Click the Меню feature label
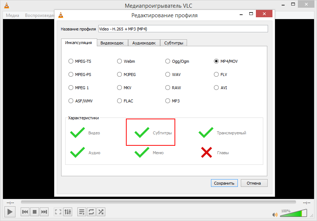This screenshot has height=221, width=317. coord(158,153)
